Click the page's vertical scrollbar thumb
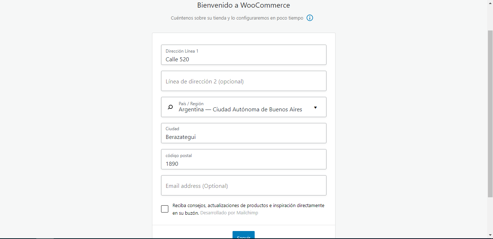Image resolution: width=493 pixels, height=239 pixels. (490, 112)
